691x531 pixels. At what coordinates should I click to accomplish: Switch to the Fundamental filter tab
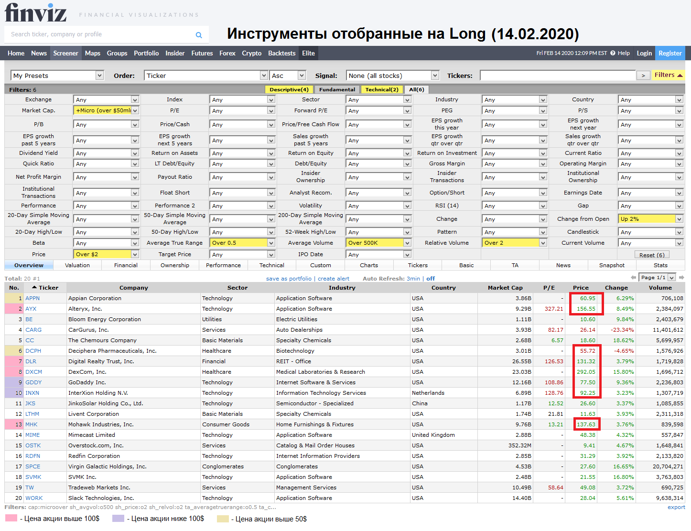click(337, 89)
